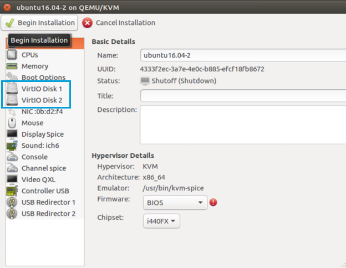The width and height of the screenshot is (346, 268).
Task: Click the Channel spice port icon
Action: (x=12, y=168)
